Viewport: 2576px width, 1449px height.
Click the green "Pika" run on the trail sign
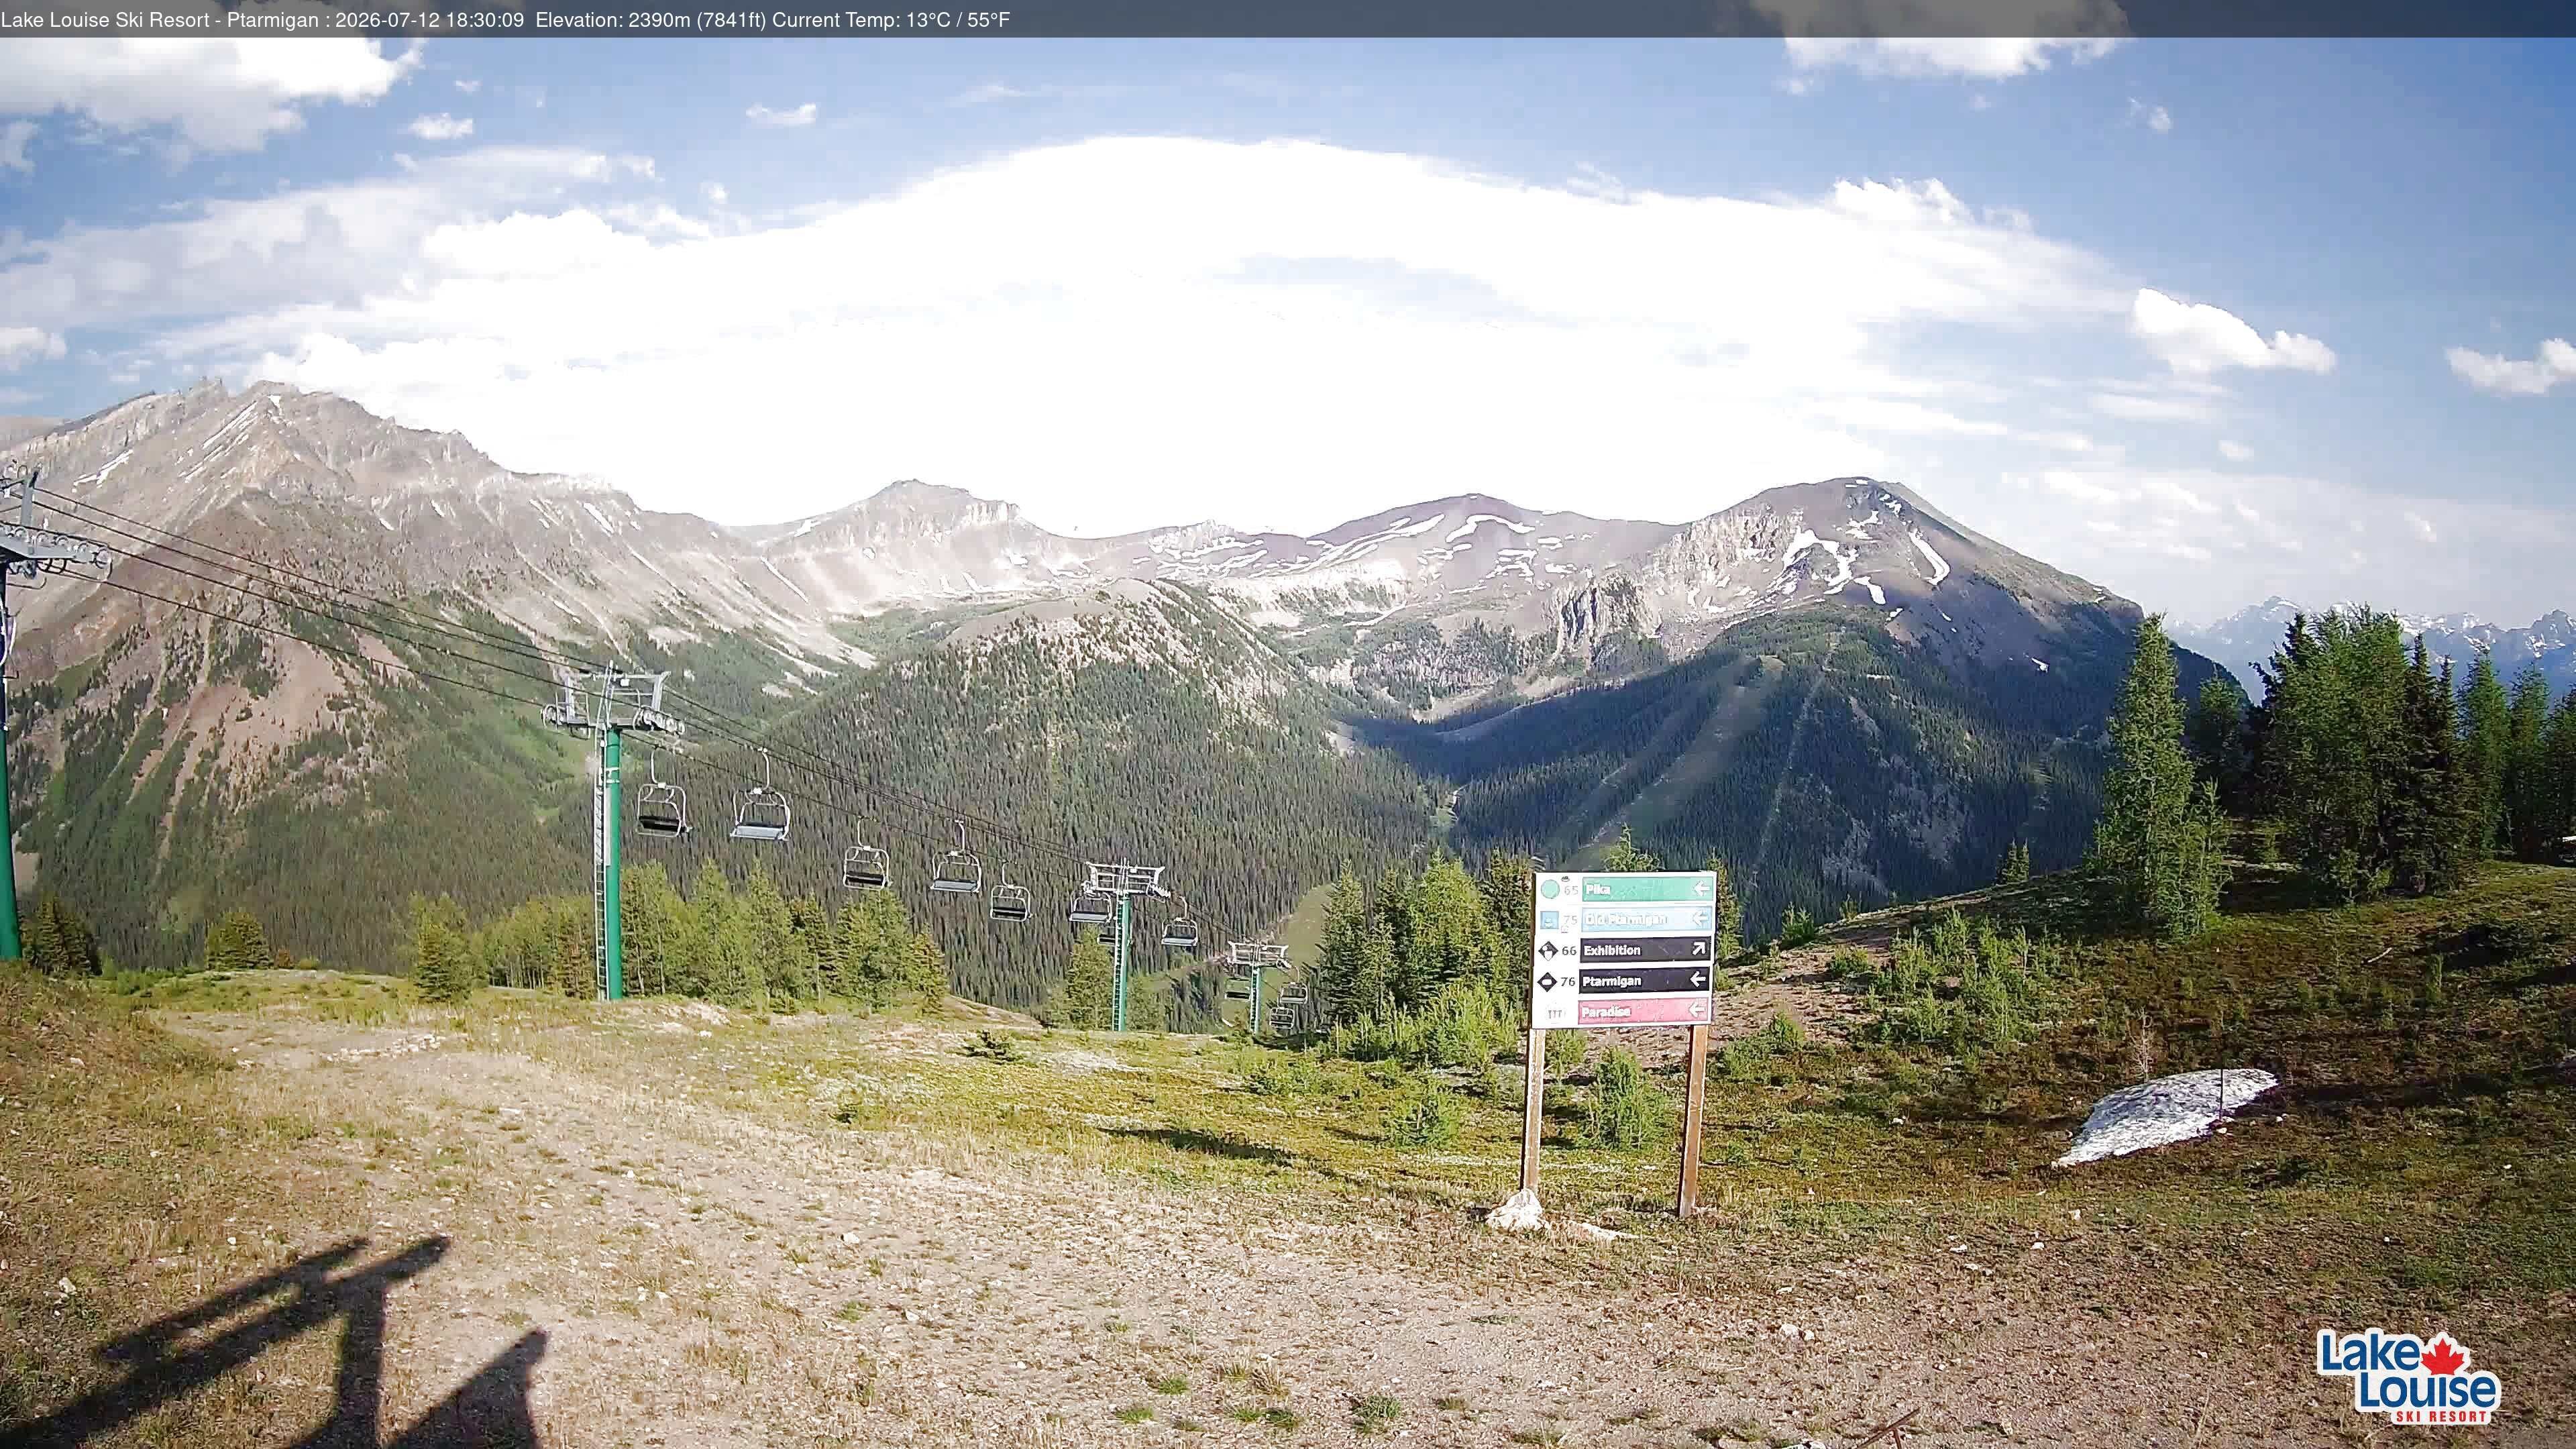(1648, 890)
